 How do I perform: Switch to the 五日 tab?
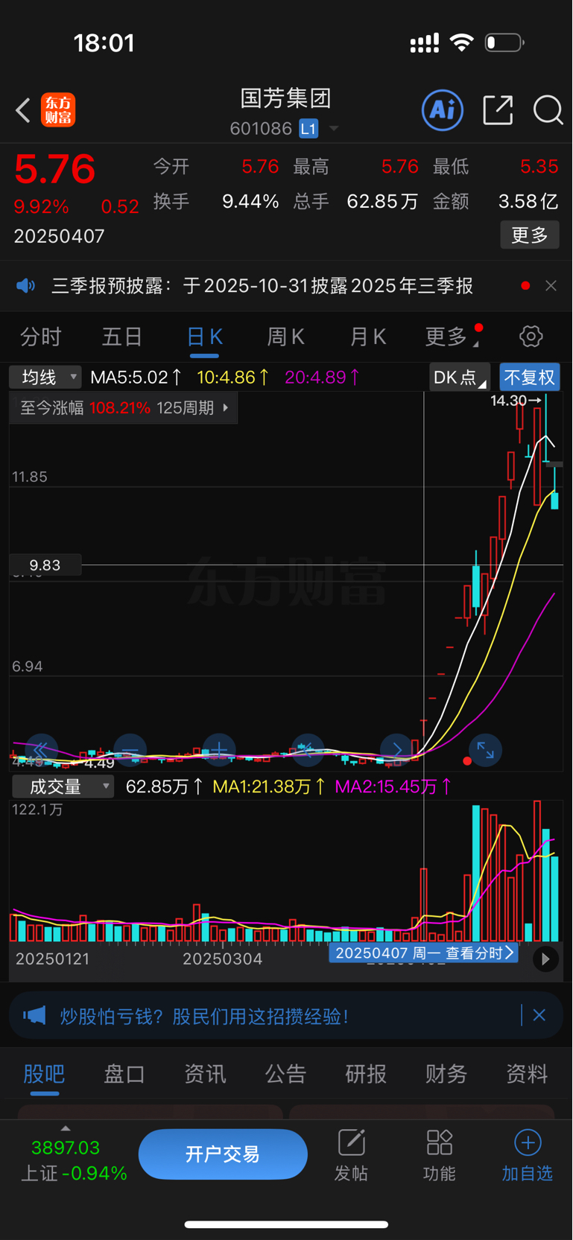122,337
